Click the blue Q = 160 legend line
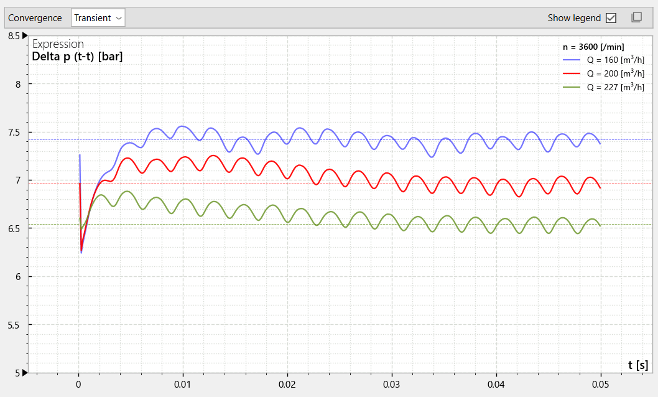This screenshot has width=658, height=397. click(572, 60)
